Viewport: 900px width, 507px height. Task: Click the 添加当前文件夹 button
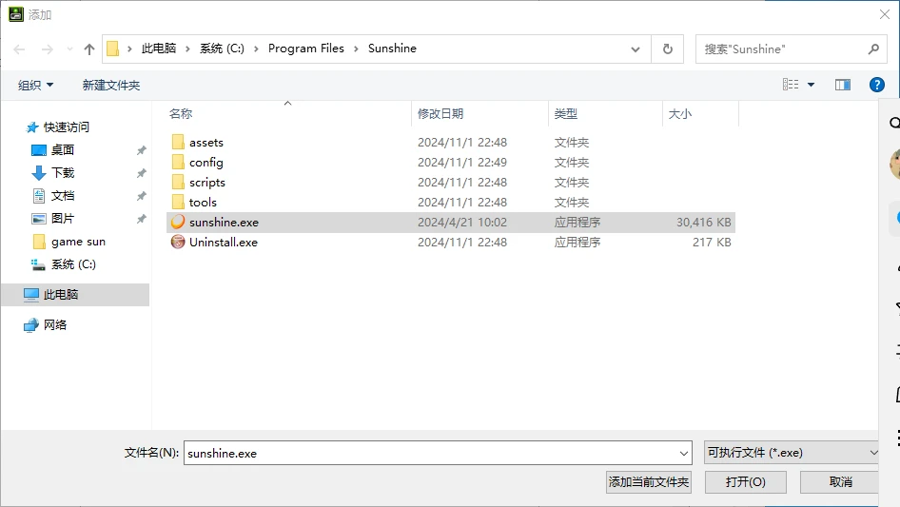(649, 482)
